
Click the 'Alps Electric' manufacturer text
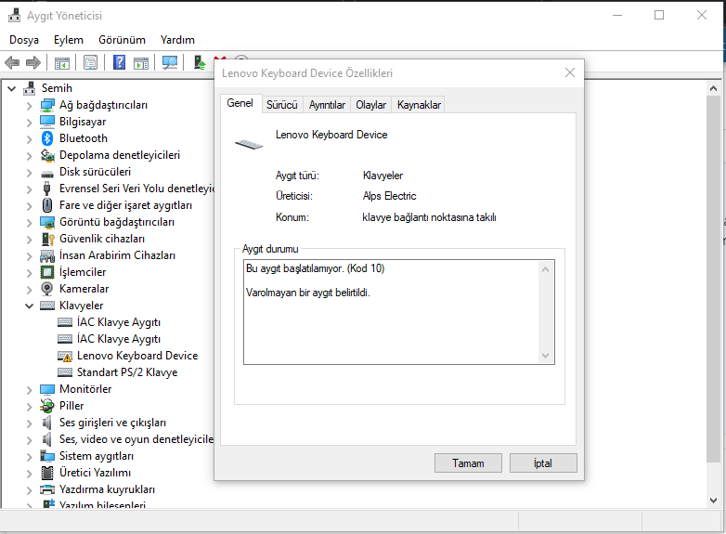point(389,196)
